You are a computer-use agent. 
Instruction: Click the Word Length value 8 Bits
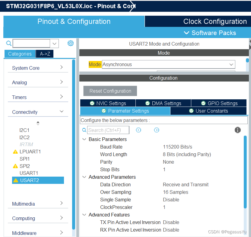(187, 154)
